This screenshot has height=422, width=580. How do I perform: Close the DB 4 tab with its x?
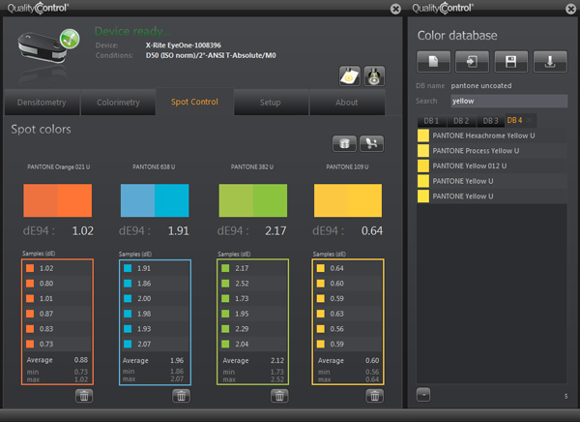tap(530, 120)
